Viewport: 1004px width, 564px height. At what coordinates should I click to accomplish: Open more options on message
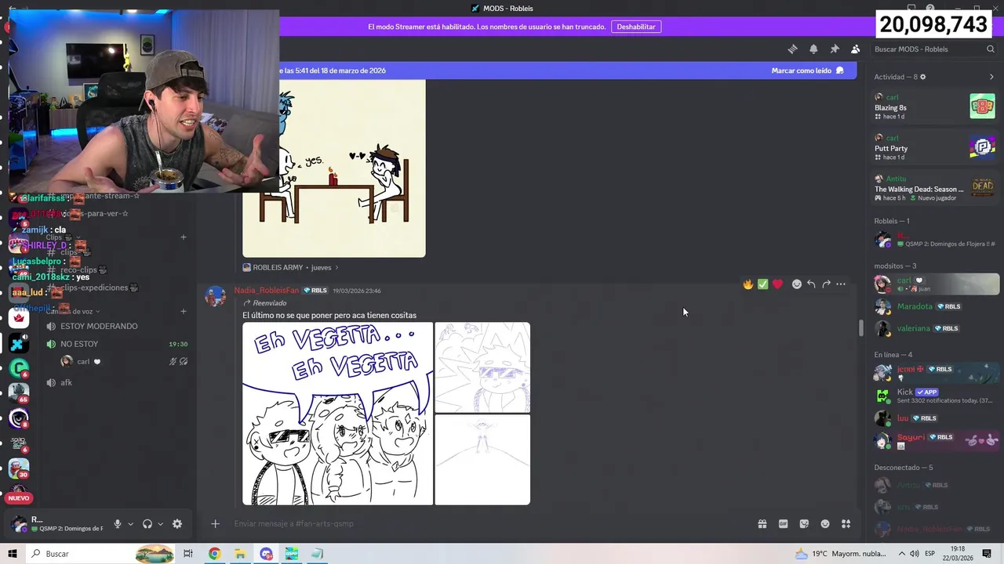[841, 284]
